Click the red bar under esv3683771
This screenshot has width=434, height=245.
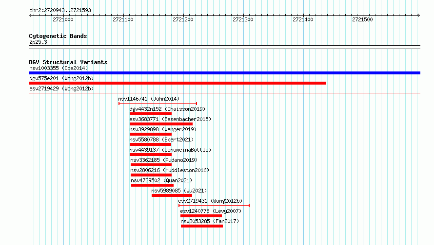(161, 124)
